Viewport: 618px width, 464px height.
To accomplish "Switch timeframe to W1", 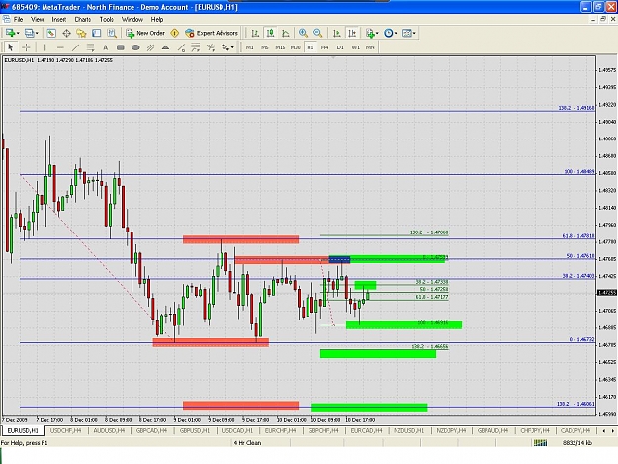I will tap(356, 47).
